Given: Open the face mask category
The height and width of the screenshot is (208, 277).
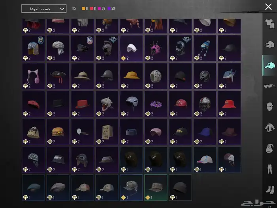Looking at the screenshot, I should click(270, 107).
